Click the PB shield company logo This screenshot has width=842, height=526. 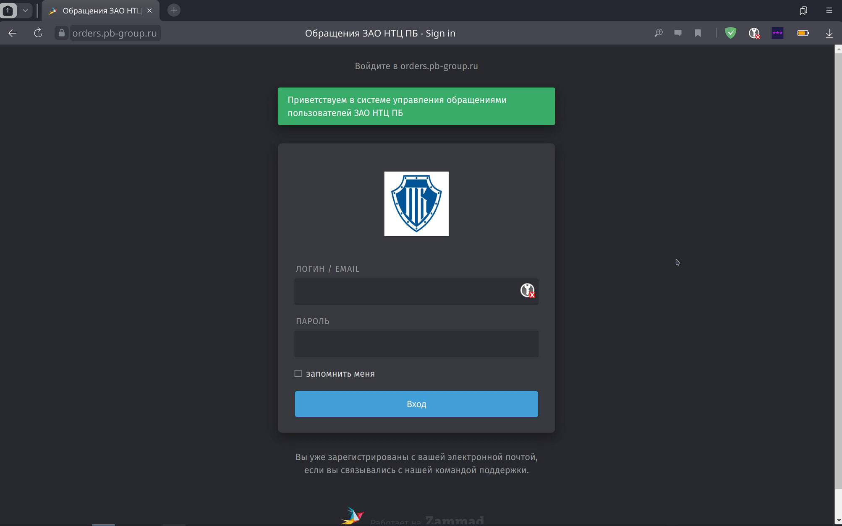pyautogui.click(x=416, y=203)
